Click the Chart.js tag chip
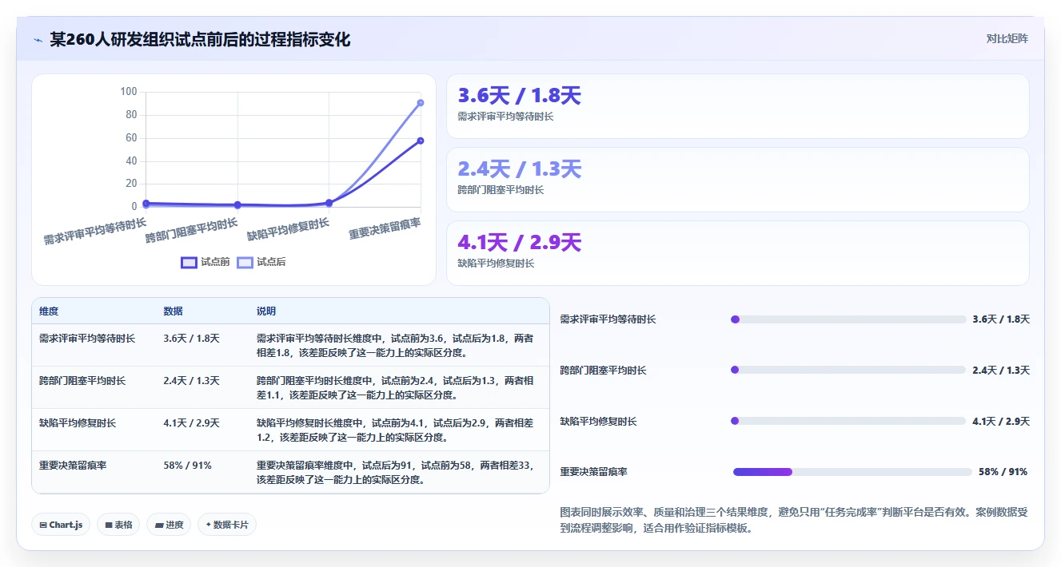Viewport: 1061px width, 567px height. pos(61,525)
